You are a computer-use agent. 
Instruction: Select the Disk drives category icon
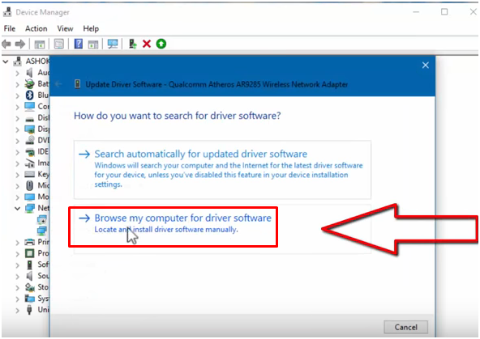point(30,118)
